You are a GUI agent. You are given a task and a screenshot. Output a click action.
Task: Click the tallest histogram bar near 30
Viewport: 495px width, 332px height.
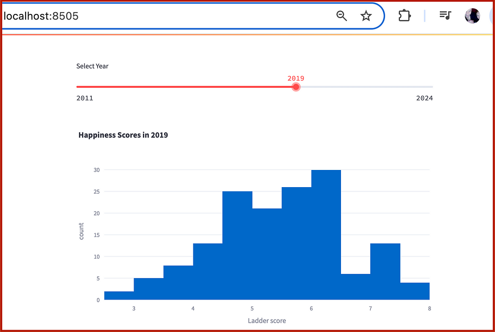coord(326,234)
